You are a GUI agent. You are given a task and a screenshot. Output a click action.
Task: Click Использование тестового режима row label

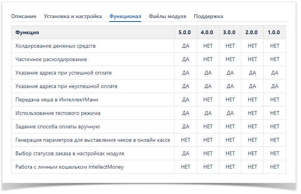[58, 113]
